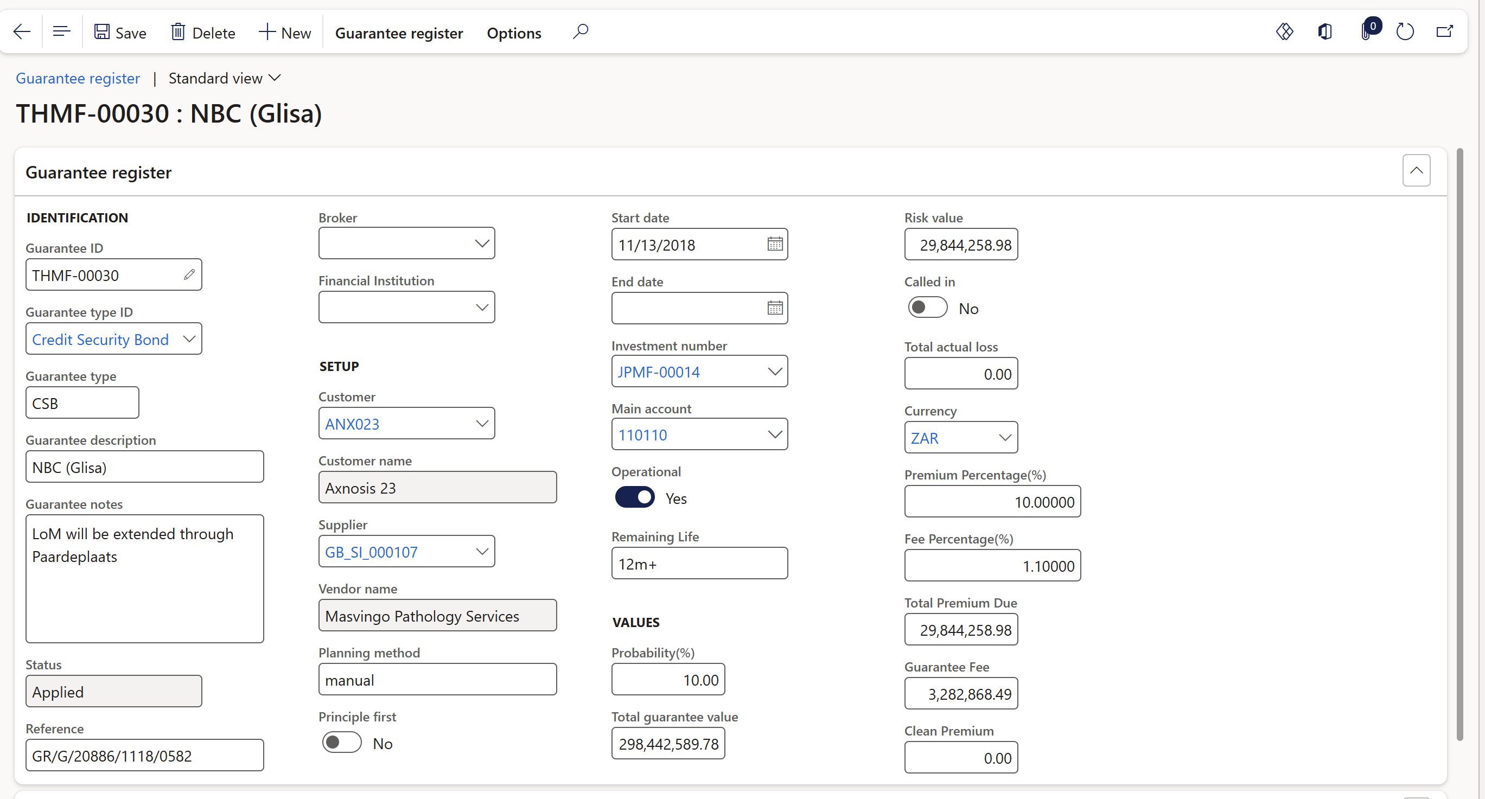This screenshot has height=799, width=1485.
Task: Open the 110110 main account link
Action: click(642, 435)
